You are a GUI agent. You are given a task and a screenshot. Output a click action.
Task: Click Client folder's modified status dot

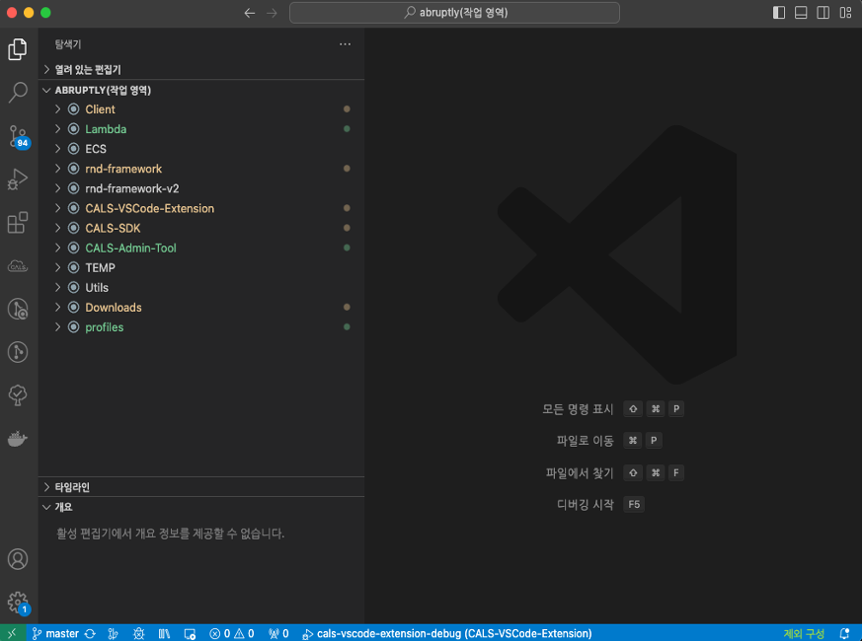pos(347,108)
